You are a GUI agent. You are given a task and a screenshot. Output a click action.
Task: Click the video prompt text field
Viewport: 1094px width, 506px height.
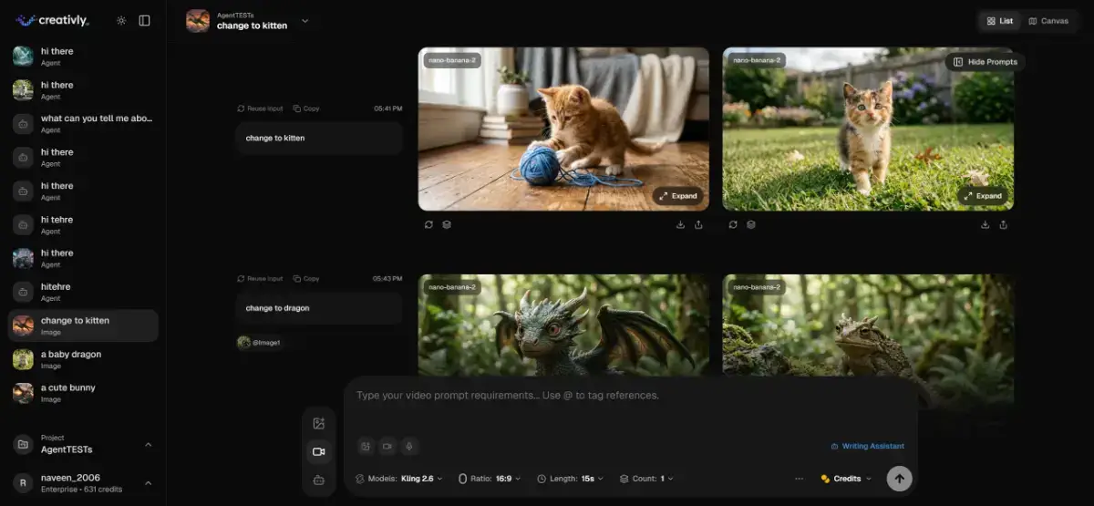(x=629, y=396)
